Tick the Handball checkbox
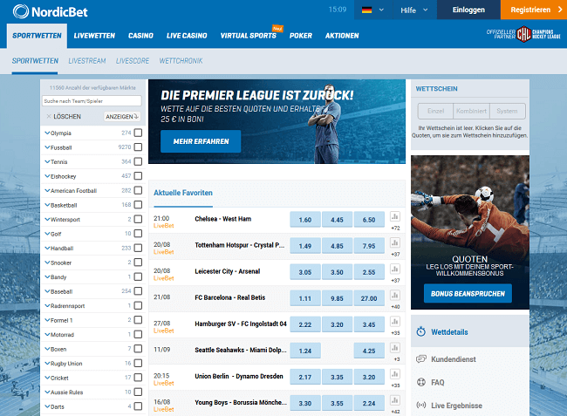Image resolution: width=567 pixels, height=416 pixels. [138, 248]
